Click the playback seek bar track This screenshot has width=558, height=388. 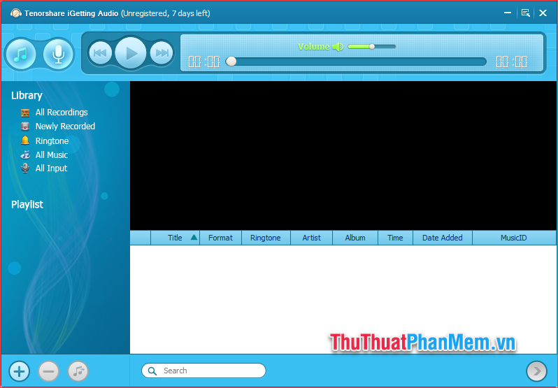(x=356, y=62)
